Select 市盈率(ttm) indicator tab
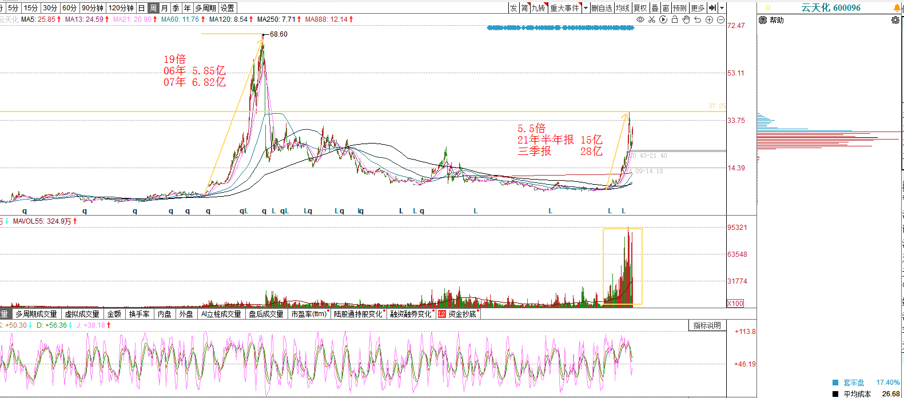This screenshot has width=904, height=398. click(x=309, y=314)
